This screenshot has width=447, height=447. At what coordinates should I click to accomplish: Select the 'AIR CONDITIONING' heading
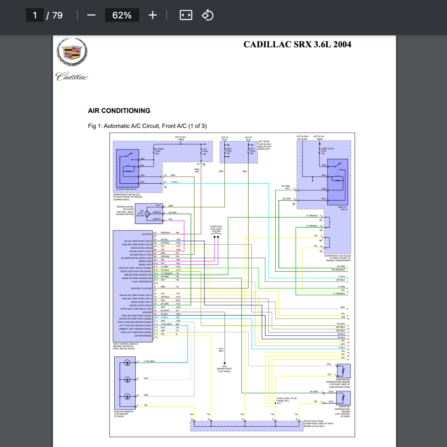pos(119,111)
